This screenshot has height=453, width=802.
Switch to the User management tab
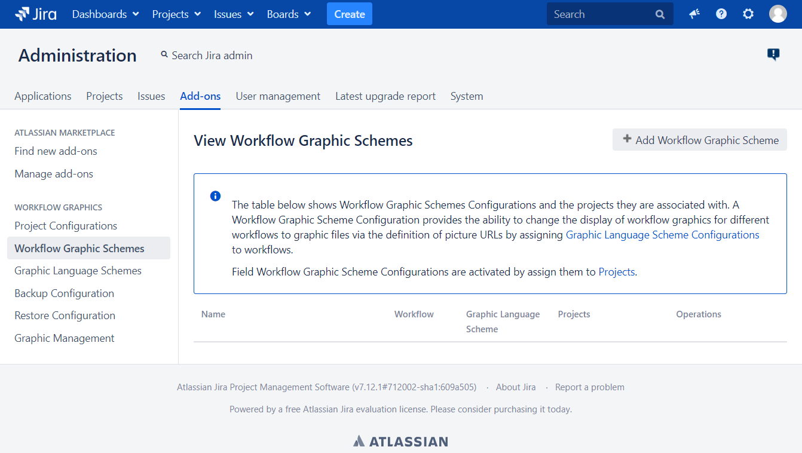[x=278, y=96]
